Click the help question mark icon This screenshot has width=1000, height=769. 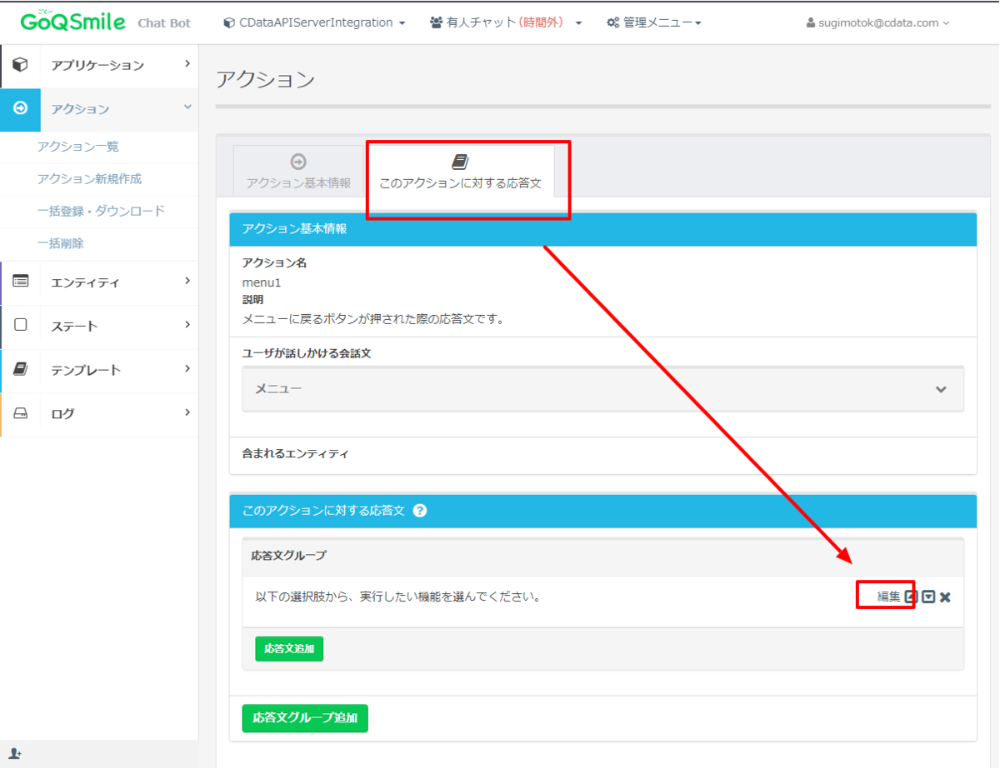(420, 511)
